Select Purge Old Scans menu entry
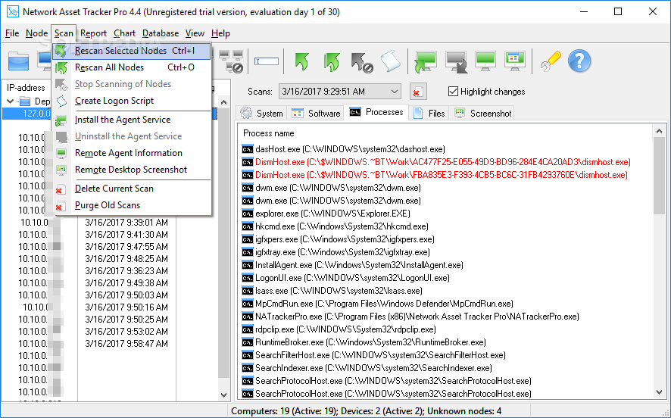Screen dimensions: 671x418 click(x=132, y=205)
